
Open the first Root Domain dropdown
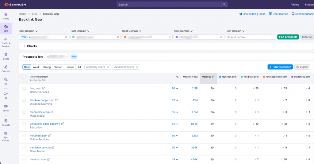tap(28, 31)
